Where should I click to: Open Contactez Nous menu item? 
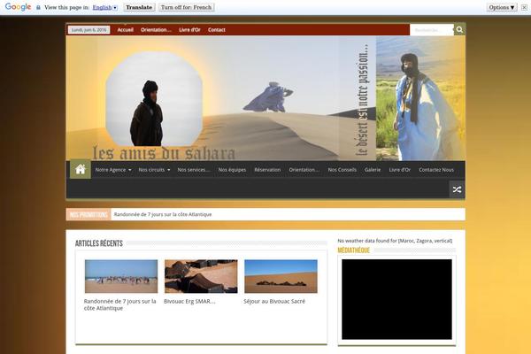436,170
